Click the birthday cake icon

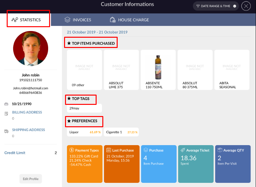click(x=6, y=104)
